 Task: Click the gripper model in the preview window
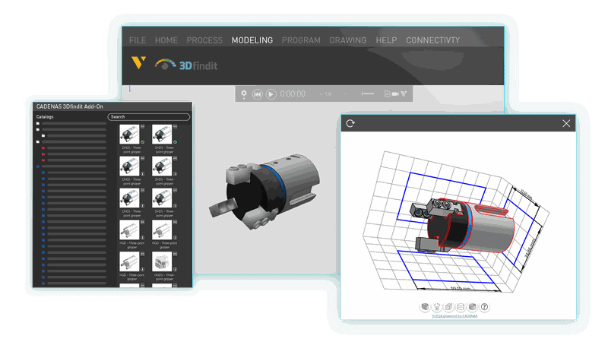click(x=462, y=225)
